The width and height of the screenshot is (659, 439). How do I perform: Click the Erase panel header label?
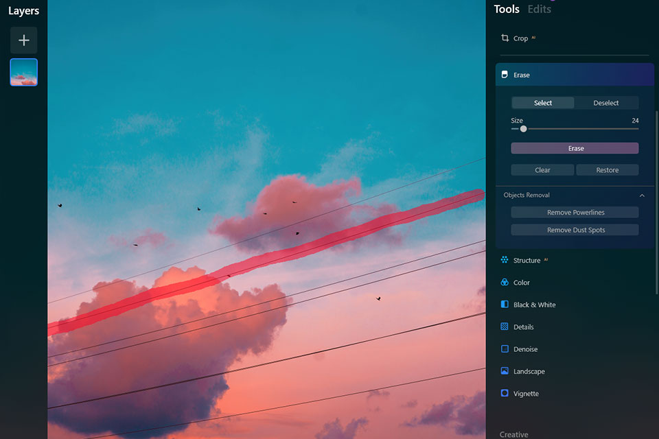coord(521,75)
